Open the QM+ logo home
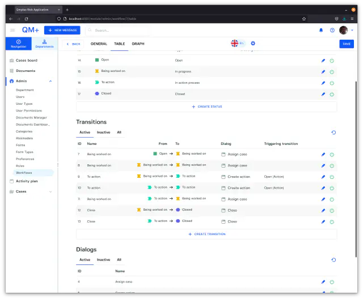The width and height of the screenshot is (363, 299). 30,30
